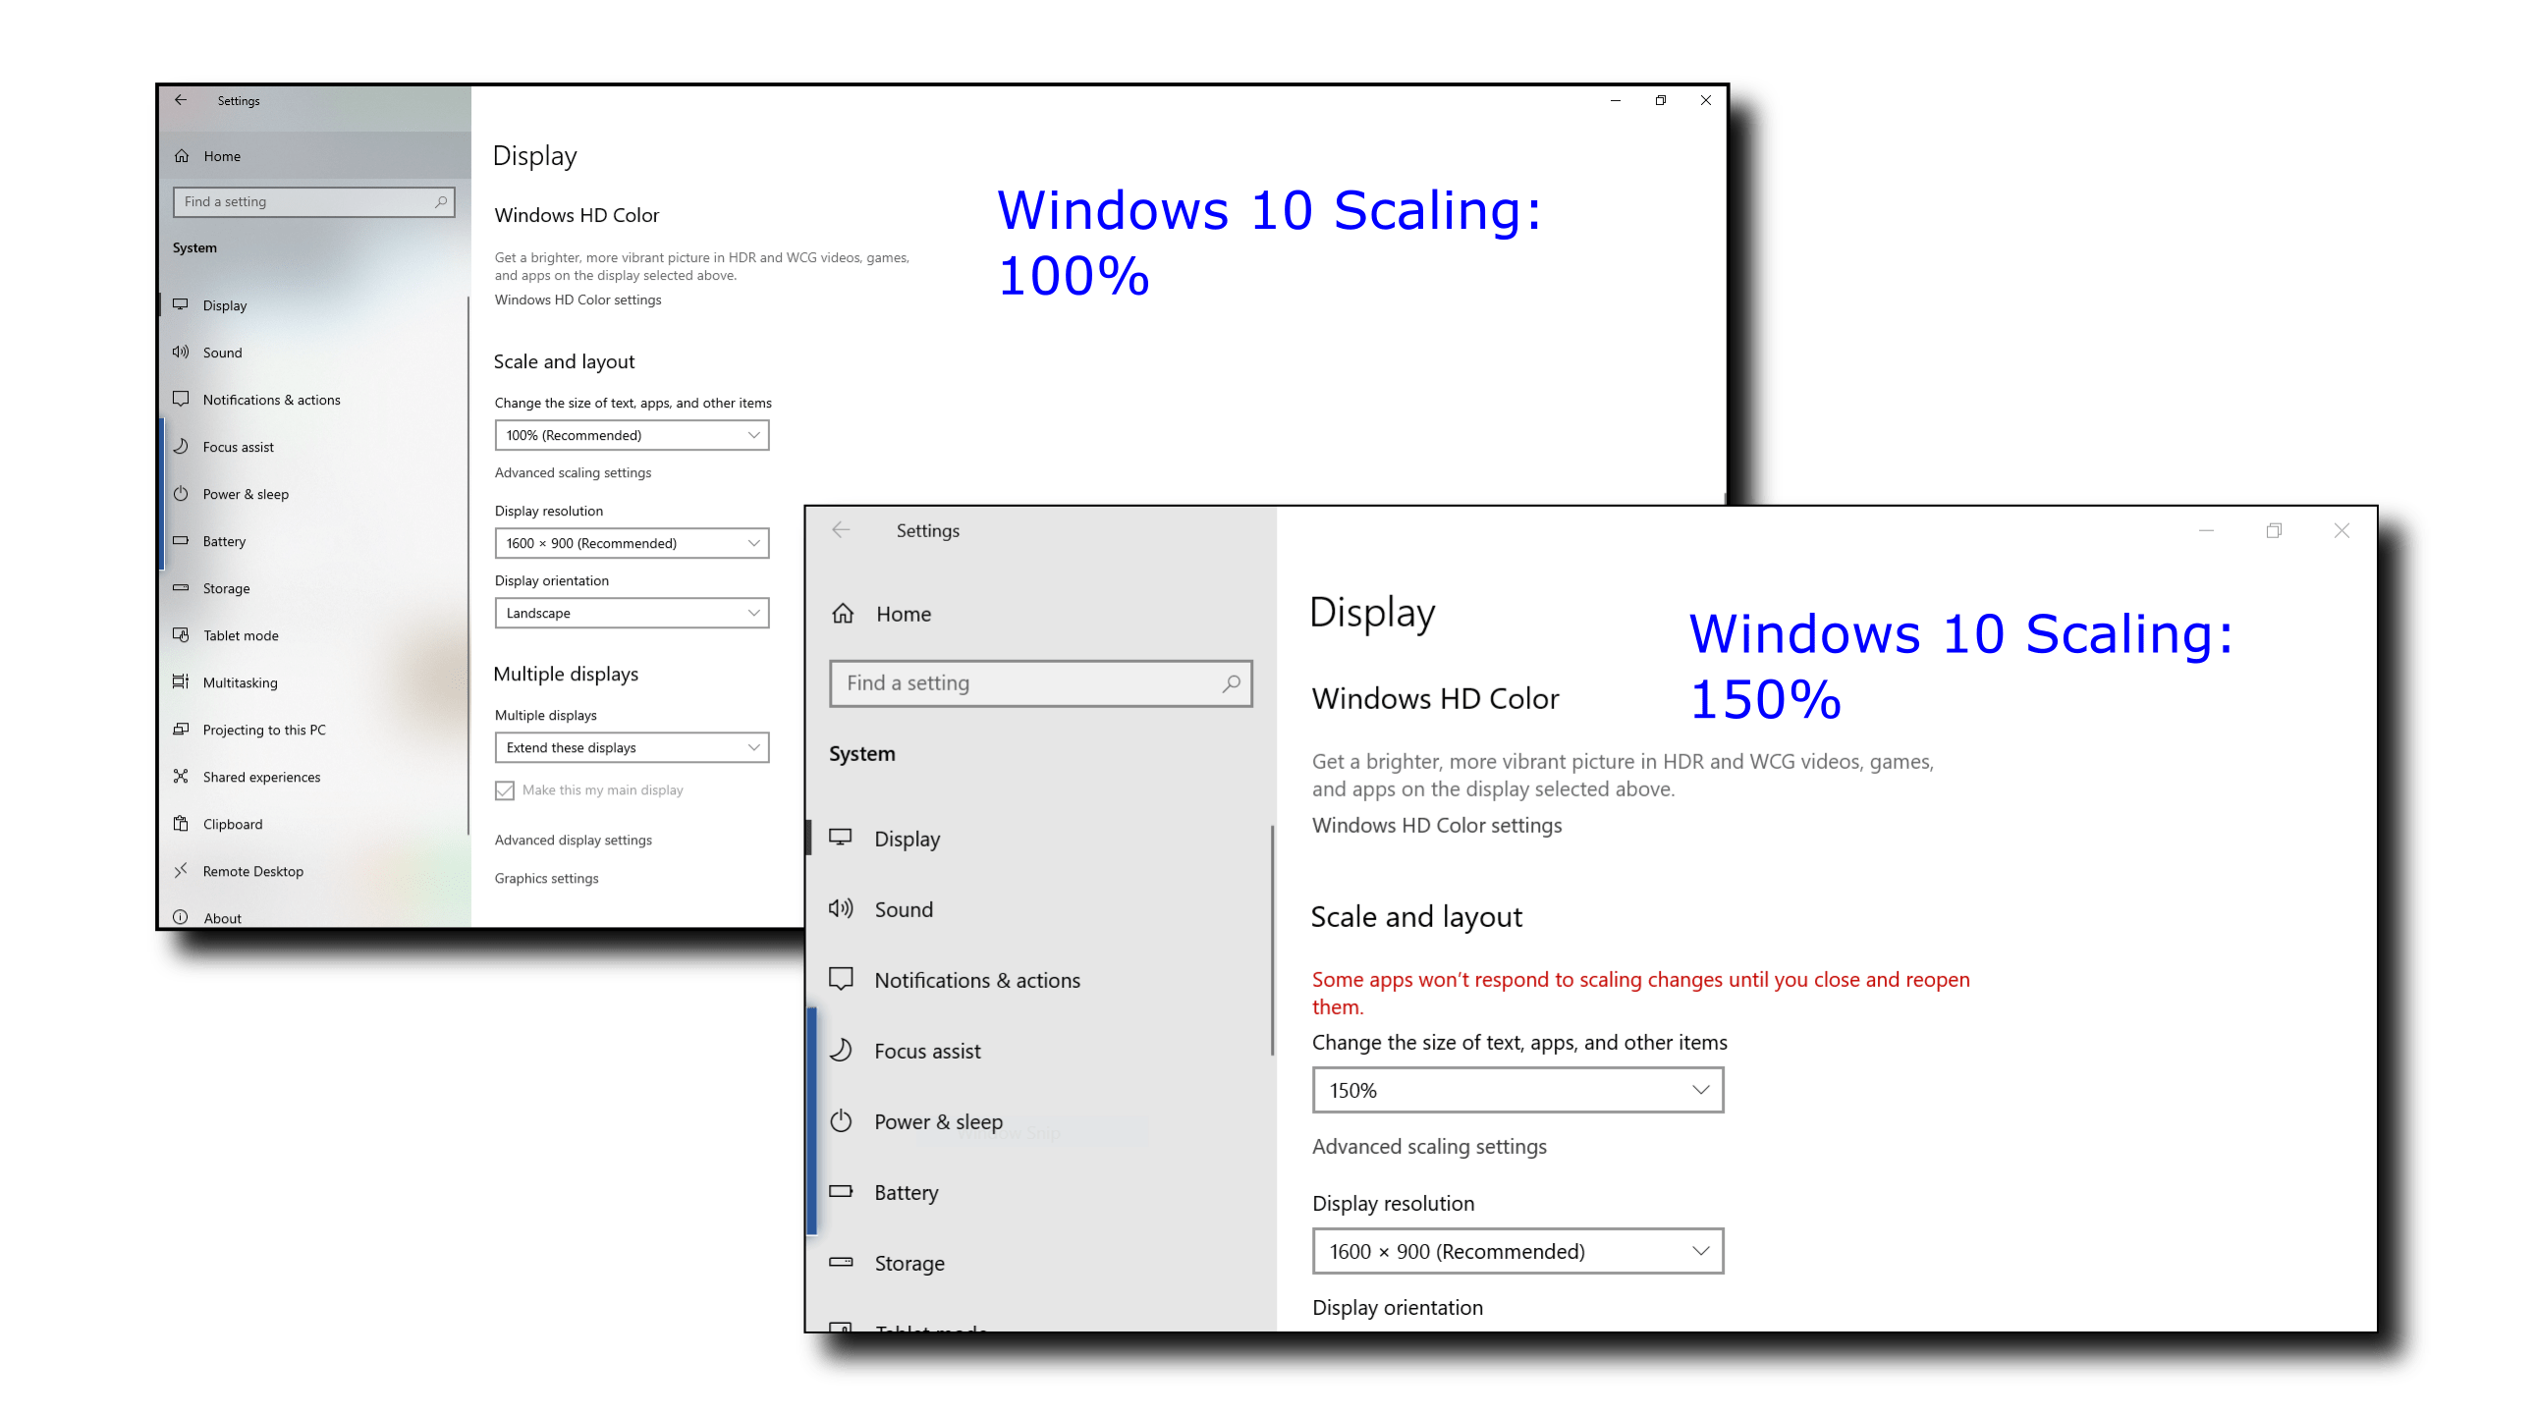
Task: Select Multitasking label in 100% window sidebar
Action: (x=240, y=683)
